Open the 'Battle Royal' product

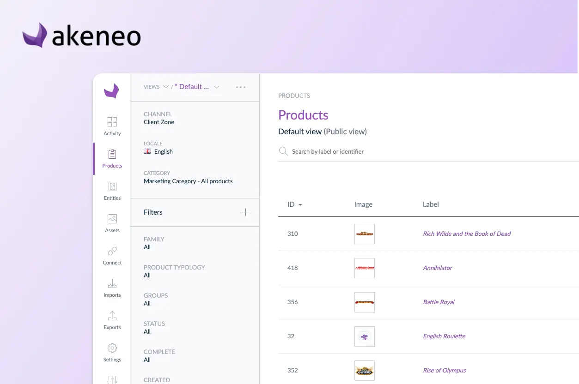pyautogui.click(x=439, y=302)
